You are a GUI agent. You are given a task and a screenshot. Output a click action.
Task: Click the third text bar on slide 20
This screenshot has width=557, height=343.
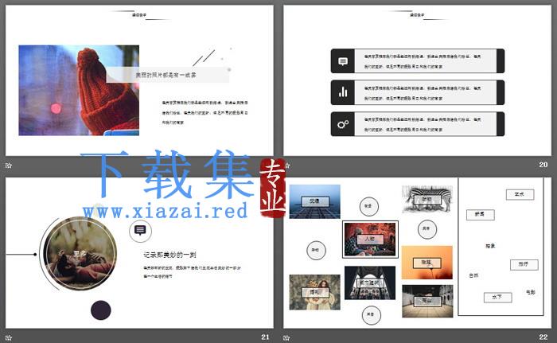pos(418,124)
